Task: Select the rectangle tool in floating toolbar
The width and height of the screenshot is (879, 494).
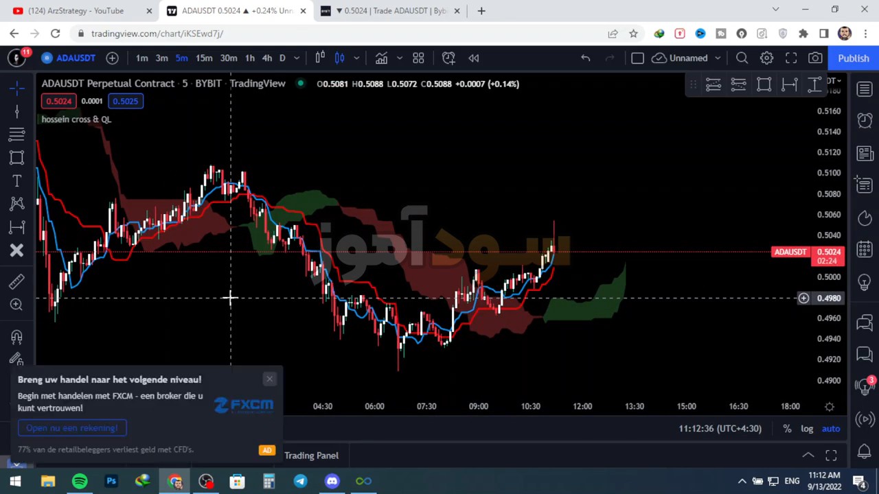Action: [x=764, y=84]
